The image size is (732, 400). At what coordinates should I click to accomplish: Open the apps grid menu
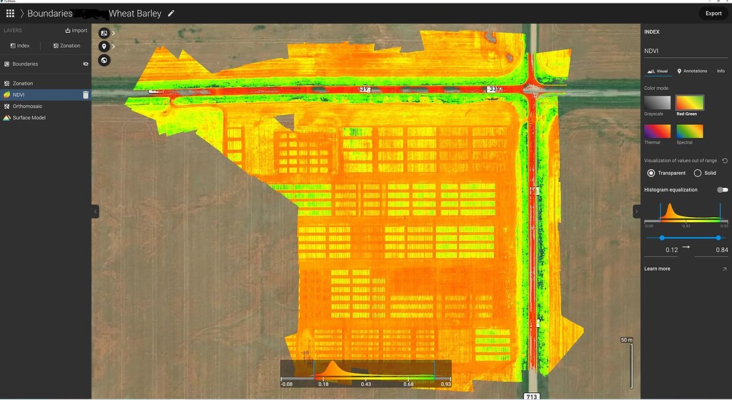coord(10,14)
